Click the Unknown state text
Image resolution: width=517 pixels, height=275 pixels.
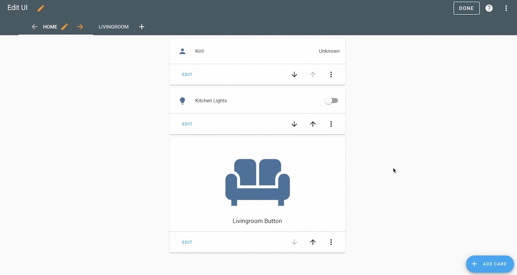pyautogui.click(x=329, y=51)
